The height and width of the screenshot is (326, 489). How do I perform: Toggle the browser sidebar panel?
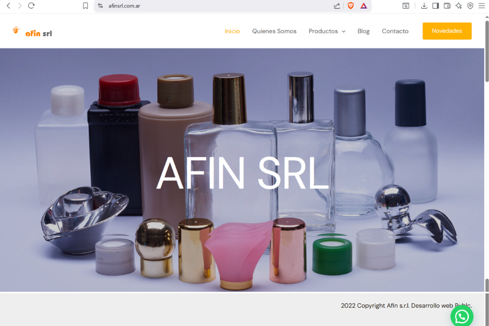(x=435, y=6)
